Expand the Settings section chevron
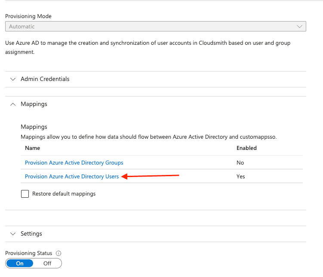This screenshot has width=323, height=277. coord(12,233)
